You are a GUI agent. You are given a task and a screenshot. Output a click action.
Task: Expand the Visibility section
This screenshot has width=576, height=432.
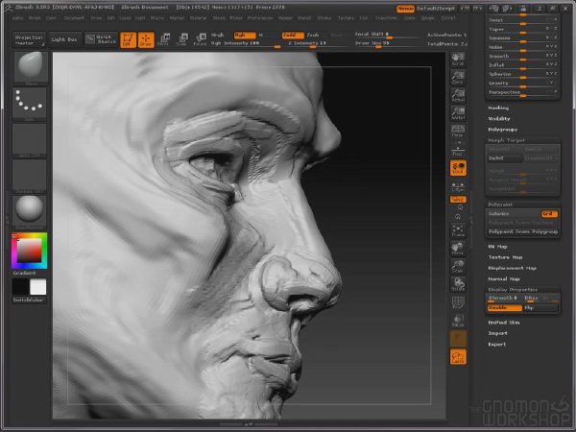499,119
